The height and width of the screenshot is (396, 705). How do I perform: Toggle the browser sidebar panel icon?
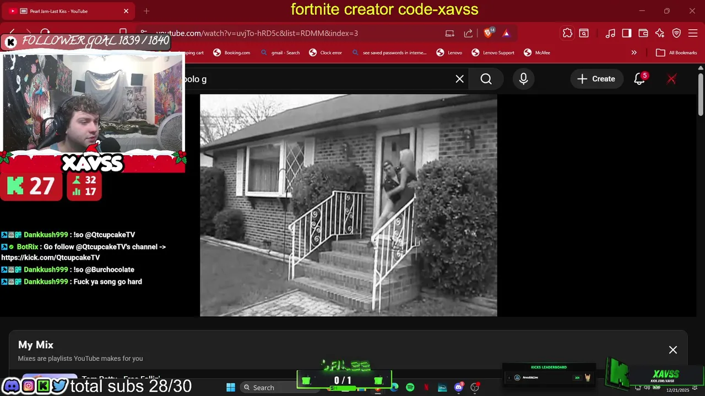point(627,33)
